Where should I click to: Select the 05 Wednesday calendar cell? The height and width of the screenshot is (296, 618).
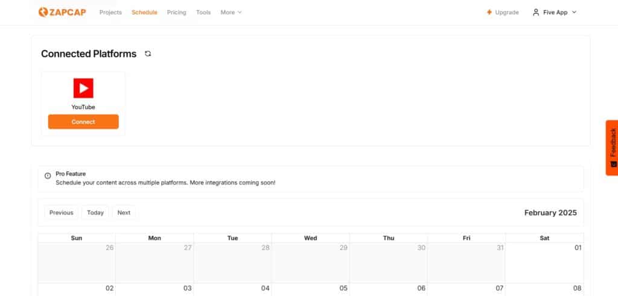pyautogui.click(x=311, y=290)
